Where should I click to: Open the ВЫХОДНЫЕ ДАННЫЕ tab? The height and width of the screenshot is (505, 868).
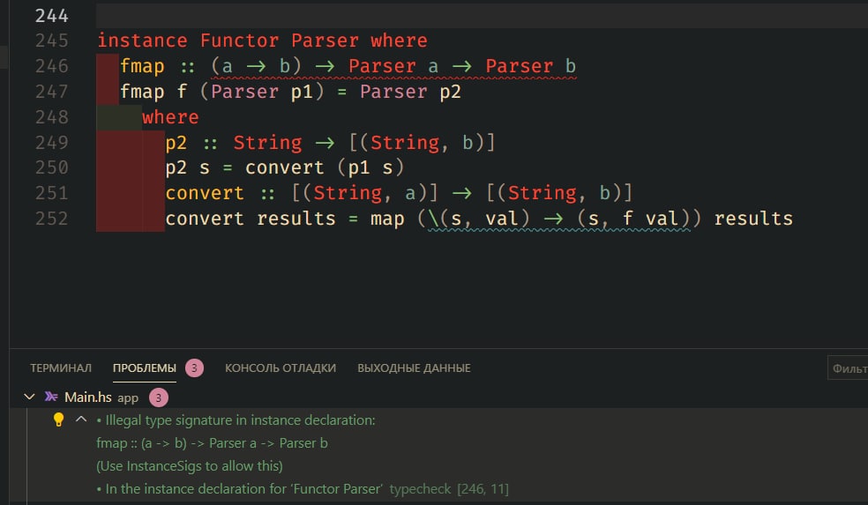(x=414, y=368)
